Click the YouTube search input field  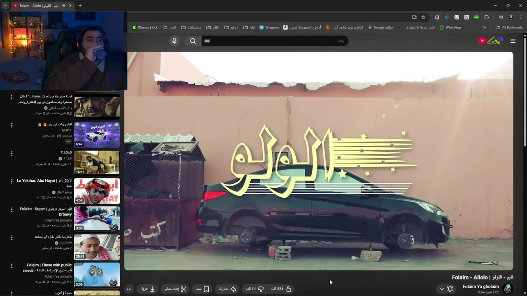click(275, 41)
